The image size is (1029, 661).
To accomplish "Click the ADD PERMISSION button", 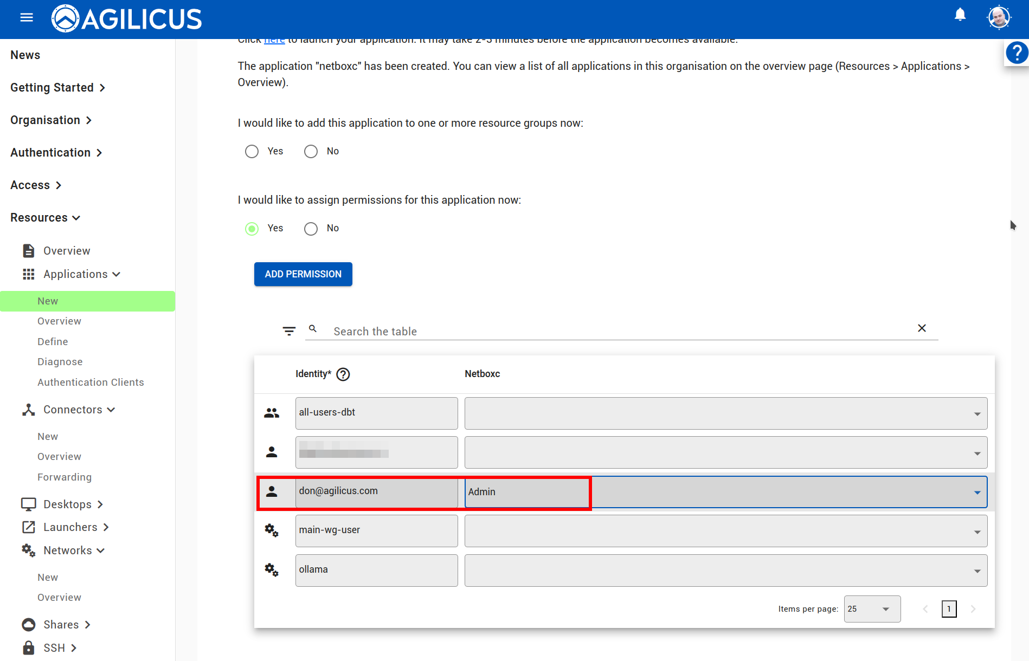I will [303, 274].
